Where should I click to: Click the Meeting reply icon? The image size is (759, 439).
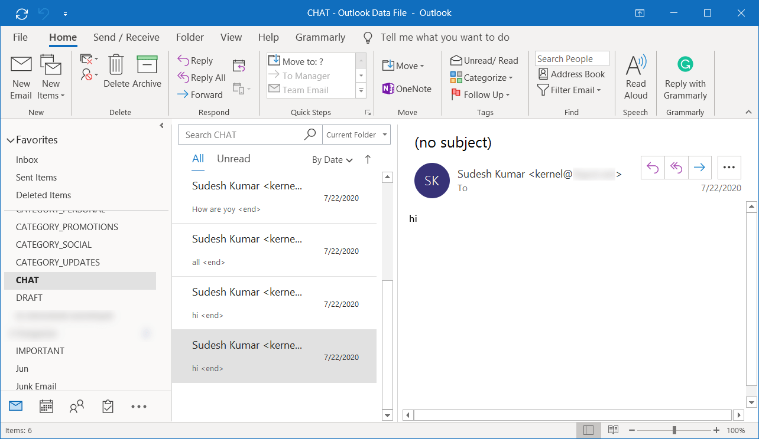(239, 65)
